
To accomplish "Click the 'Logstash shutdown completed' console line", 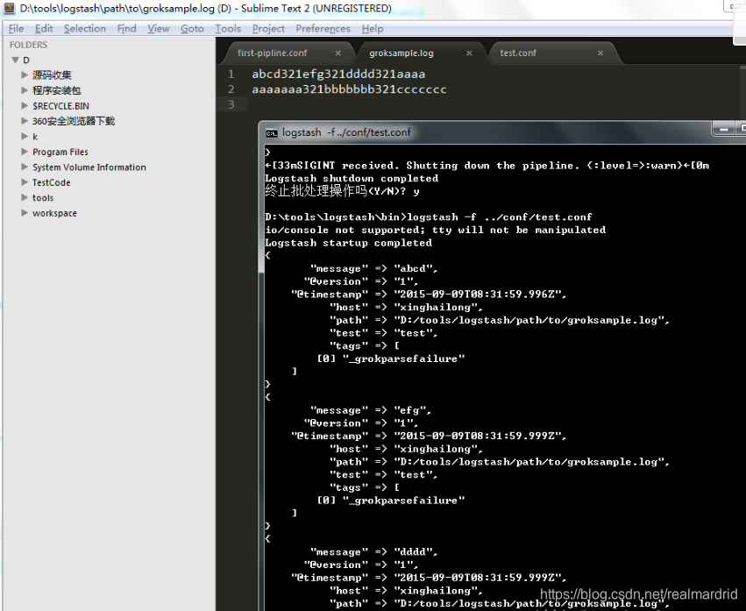I will point(352,178).
